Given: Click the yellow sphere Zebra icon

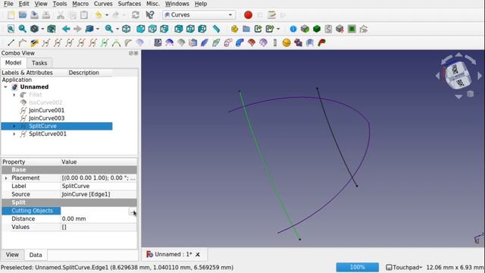Looking at the screenshot, I should [x=286, y=42].
